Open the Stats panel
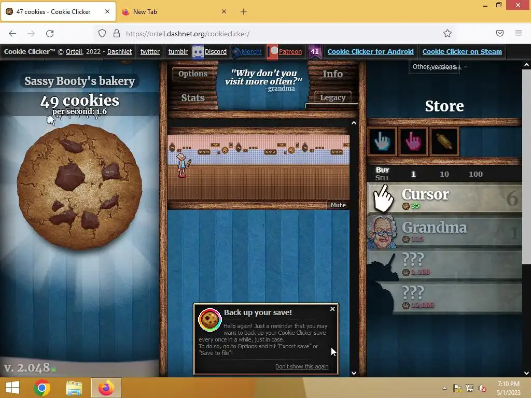This screenshot has height=398, width=531. 193,98
